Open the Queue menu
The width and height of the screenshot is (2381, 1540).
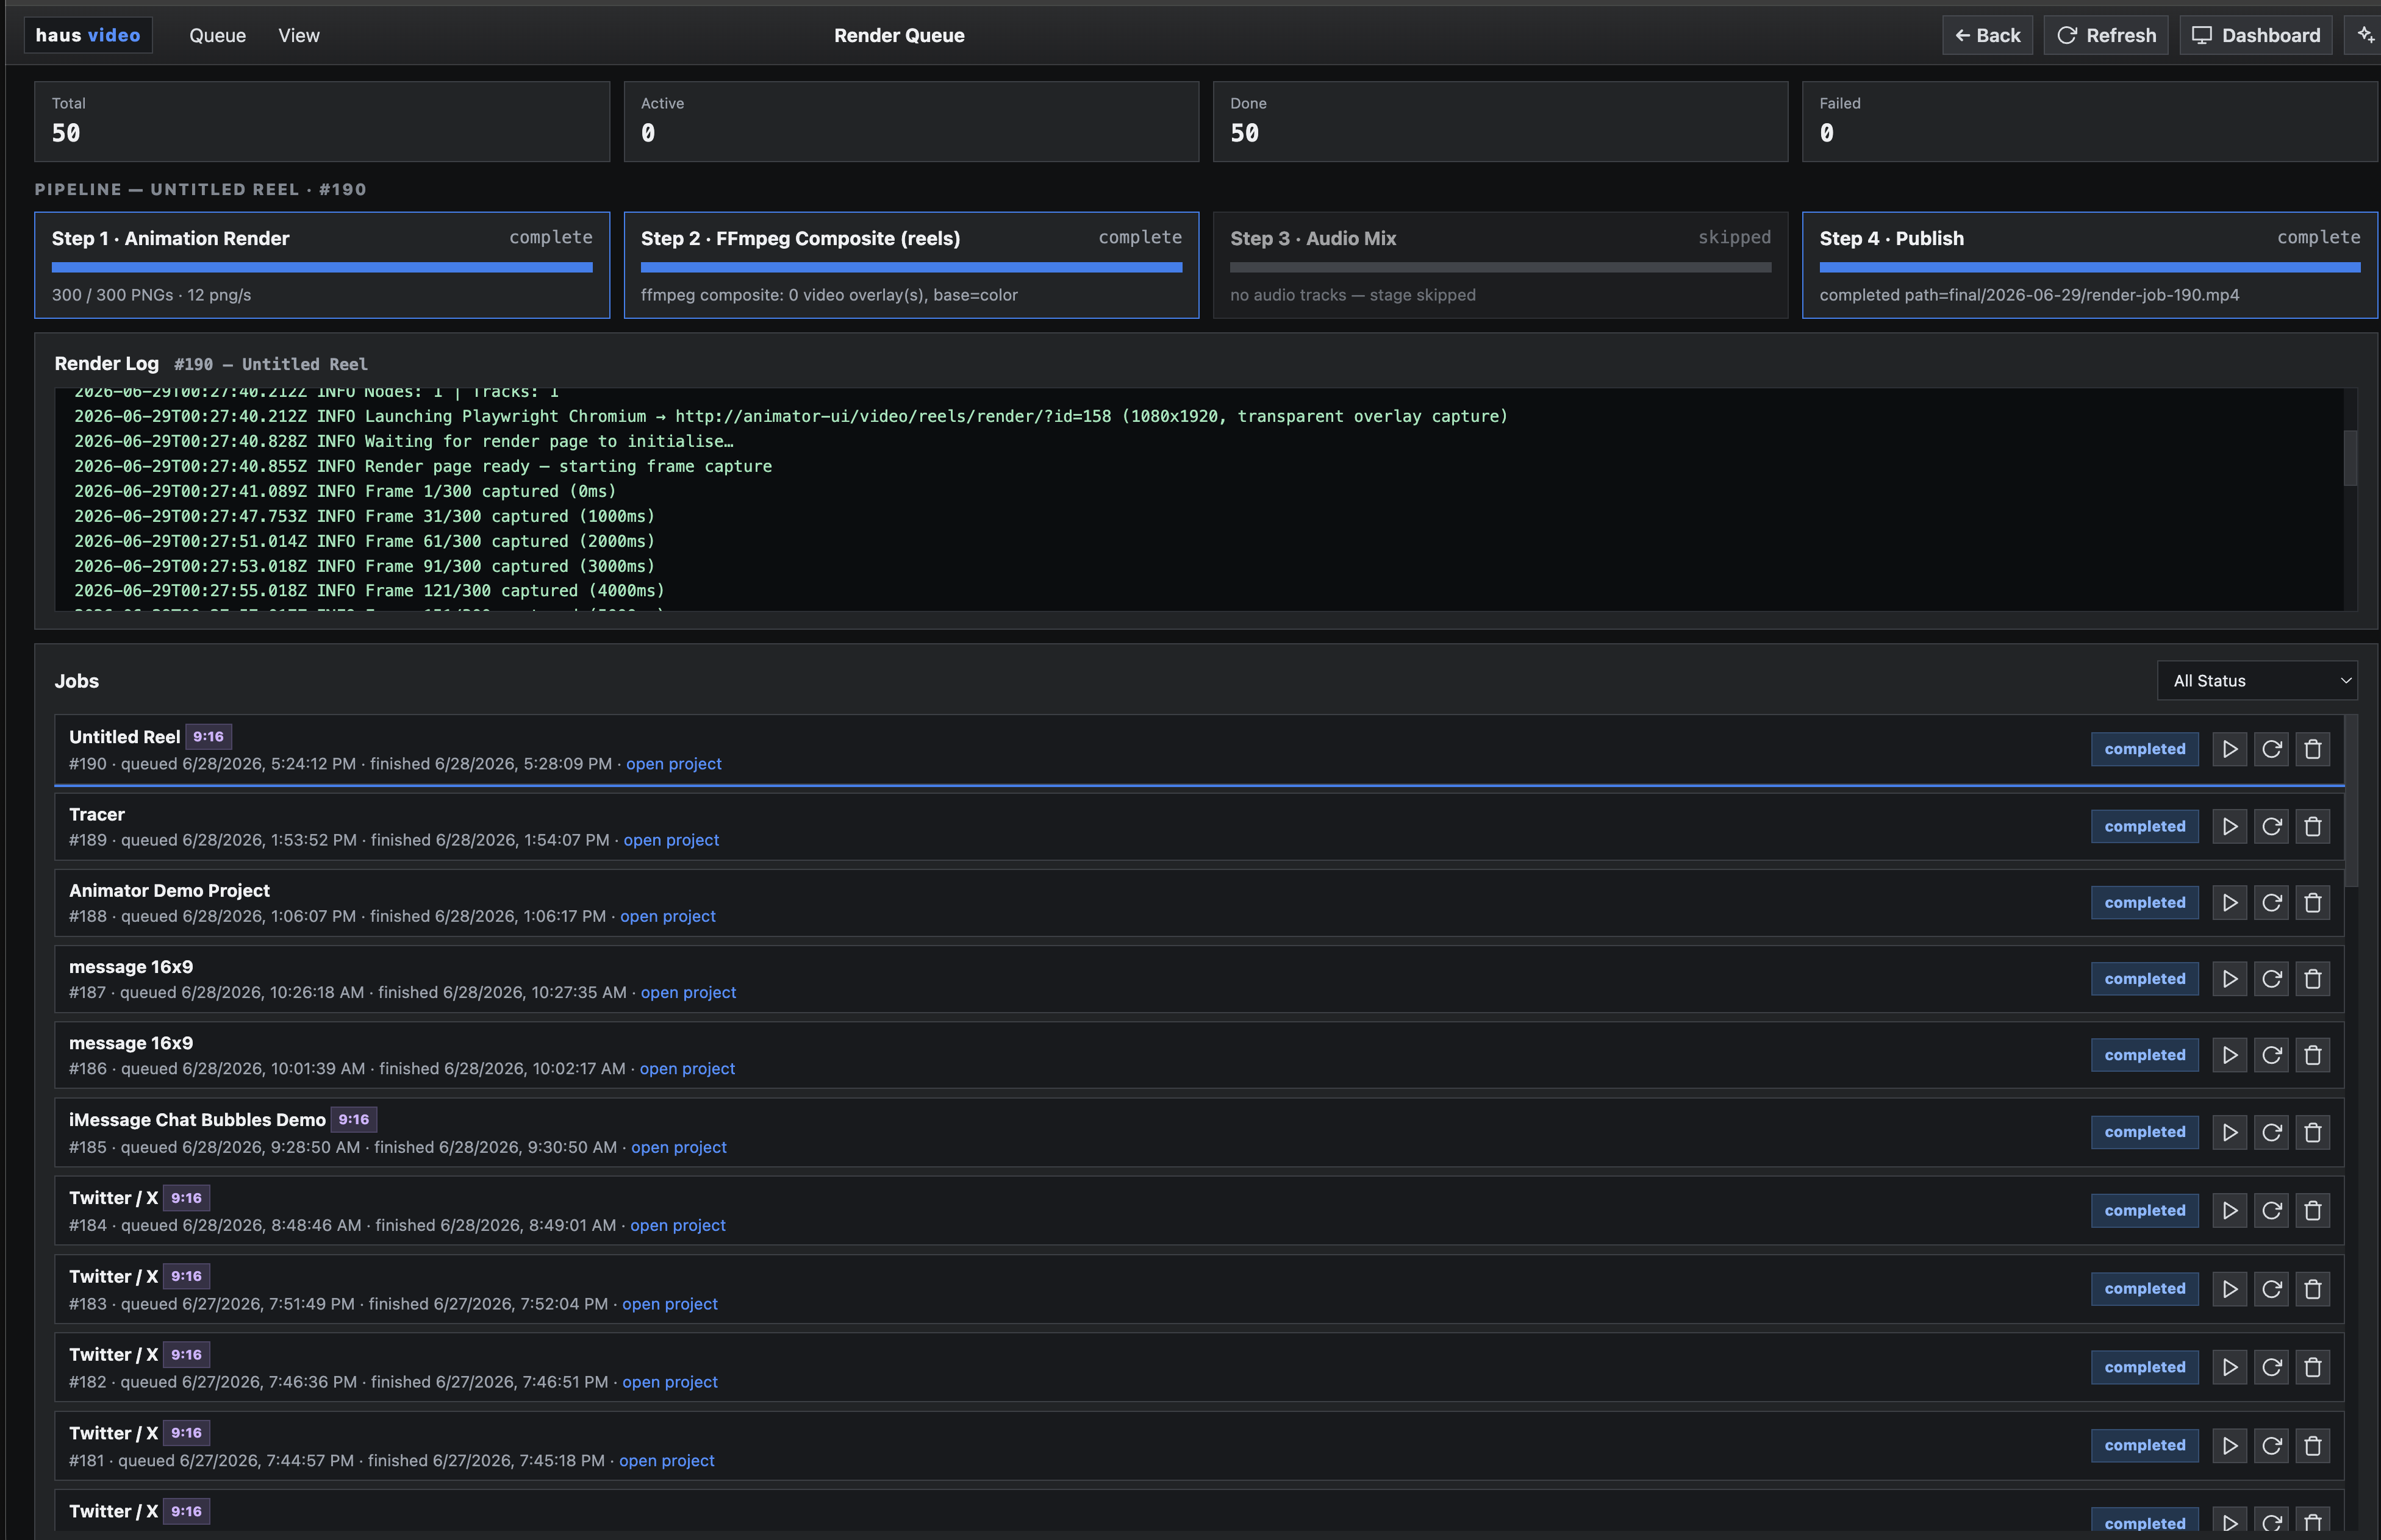pos(217,35)
